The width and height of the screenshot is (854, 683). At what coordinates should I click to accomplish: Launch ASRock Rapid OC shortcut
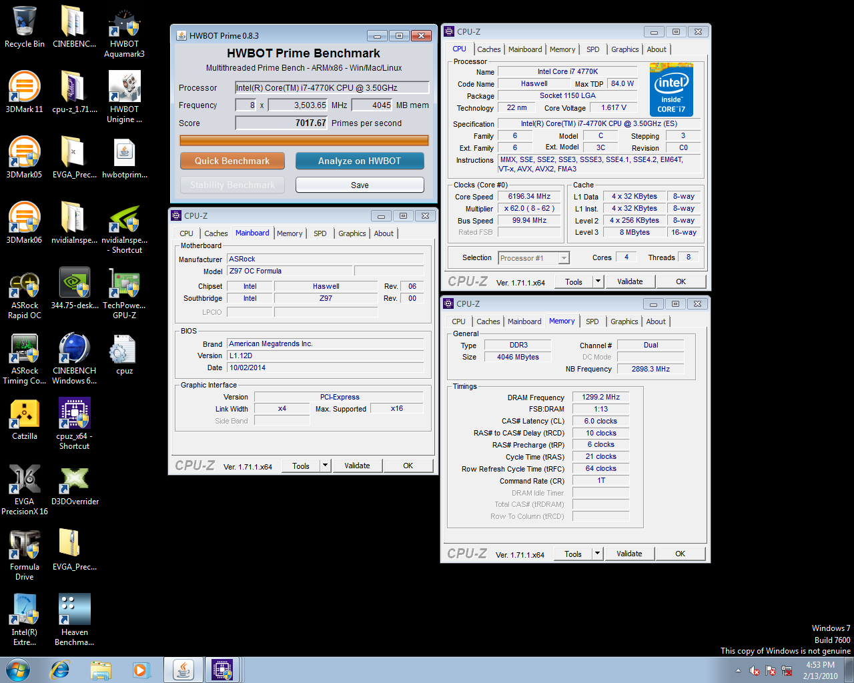[25, 294]
